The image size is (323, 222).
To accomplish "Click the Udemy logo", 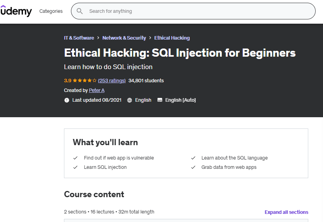I will coord(16,11).
